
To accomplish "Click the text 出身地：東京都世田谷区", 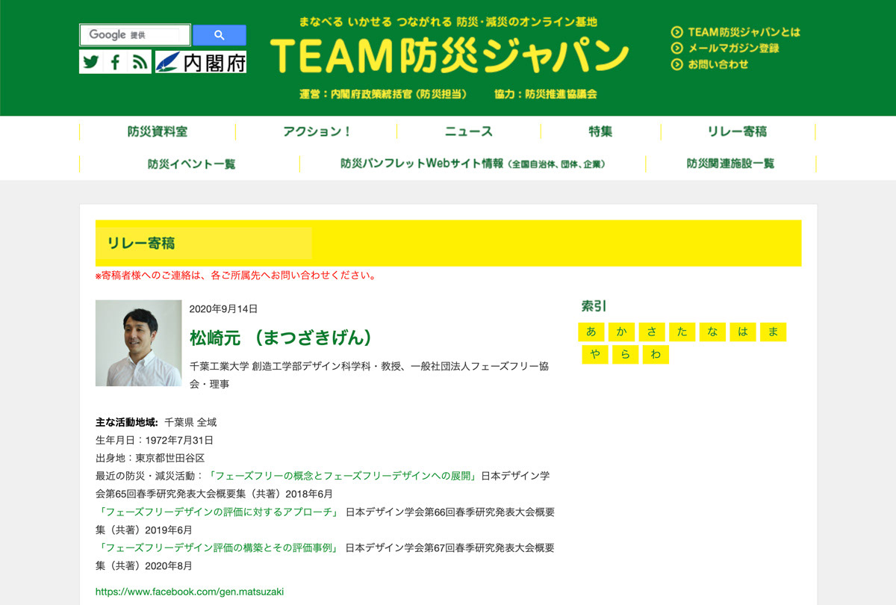I will point(150,458).
